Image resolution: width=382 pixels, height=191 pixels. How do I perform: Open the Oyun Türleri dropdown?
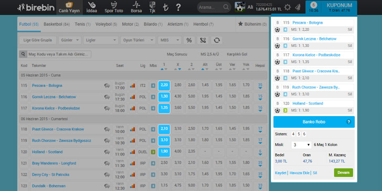(138, 40)
